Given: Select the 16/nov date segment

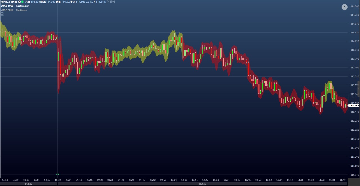Looking at the screenshot, I should (x=202, y=184).
